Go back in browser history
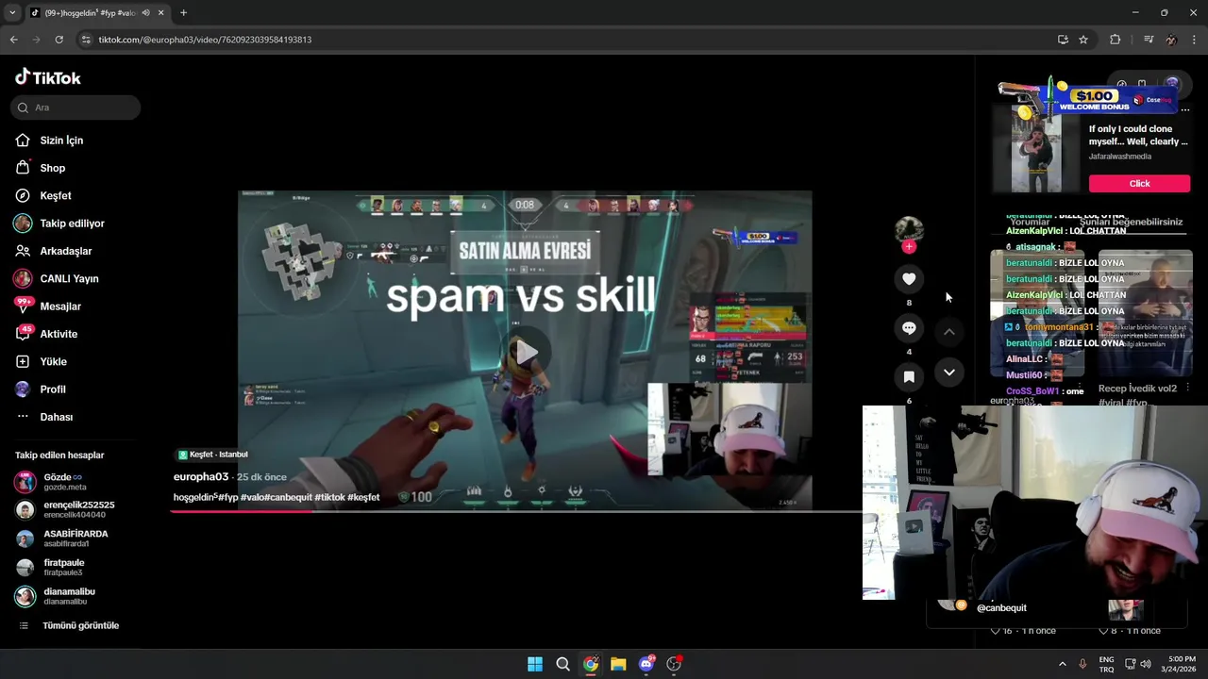This screenshot has width=1208, height=679. tap(13, 40)
